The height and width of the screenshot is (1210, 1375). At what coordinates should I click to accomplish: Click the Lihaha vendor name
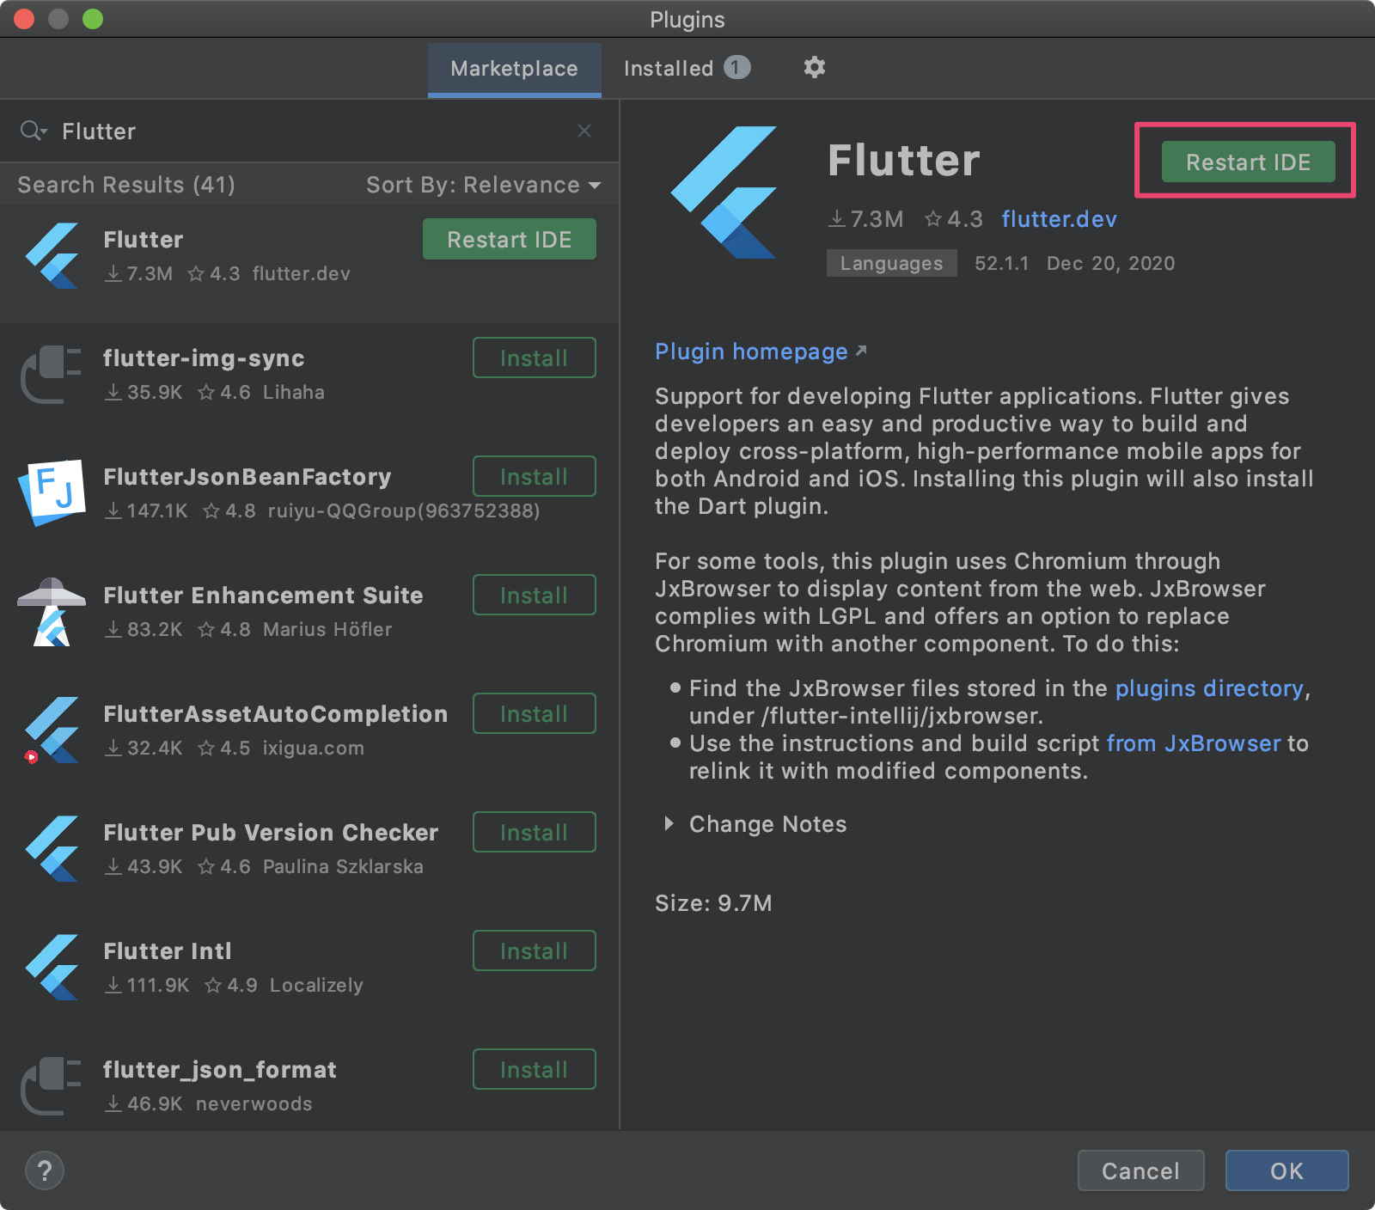pos(293,392)
